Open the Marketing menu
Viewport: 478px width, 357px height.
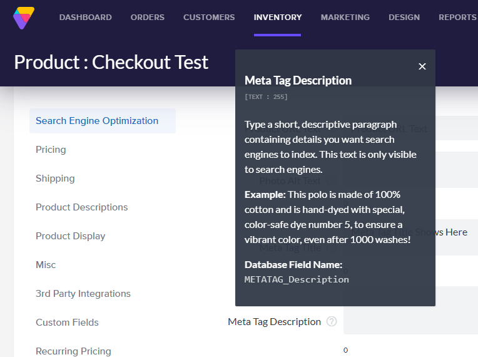[345, 18]
